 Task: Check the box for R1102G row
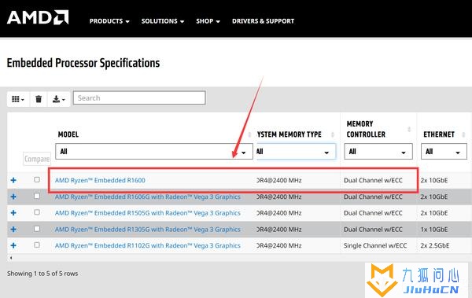pyautogui.click(x=37, y=245)
